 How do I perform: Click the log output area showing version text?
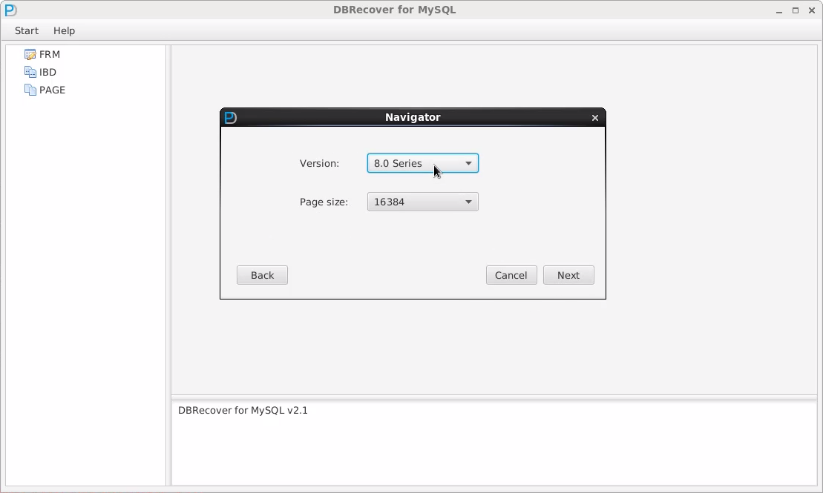click(494, 443)
